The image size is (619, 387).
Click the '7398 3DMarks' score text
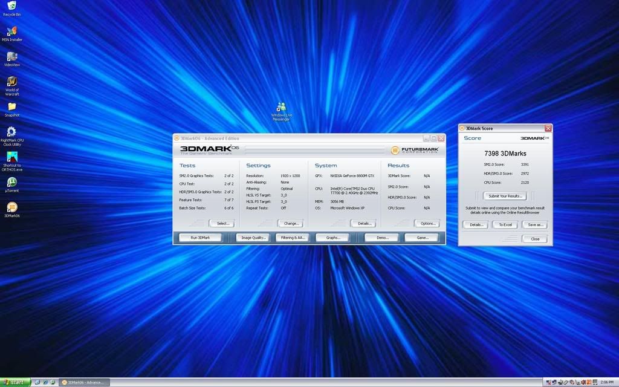(505, 153)
